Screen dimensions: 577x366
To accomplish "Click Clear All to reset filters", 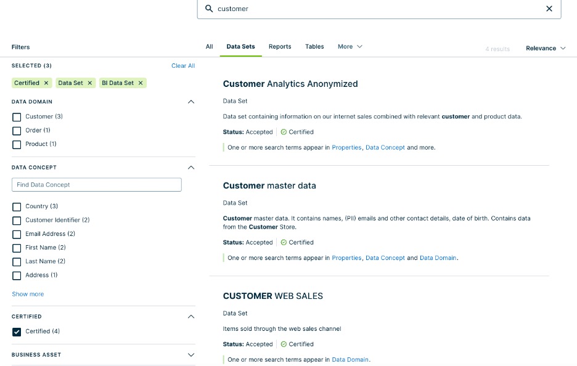I will [x=183, y=65].
